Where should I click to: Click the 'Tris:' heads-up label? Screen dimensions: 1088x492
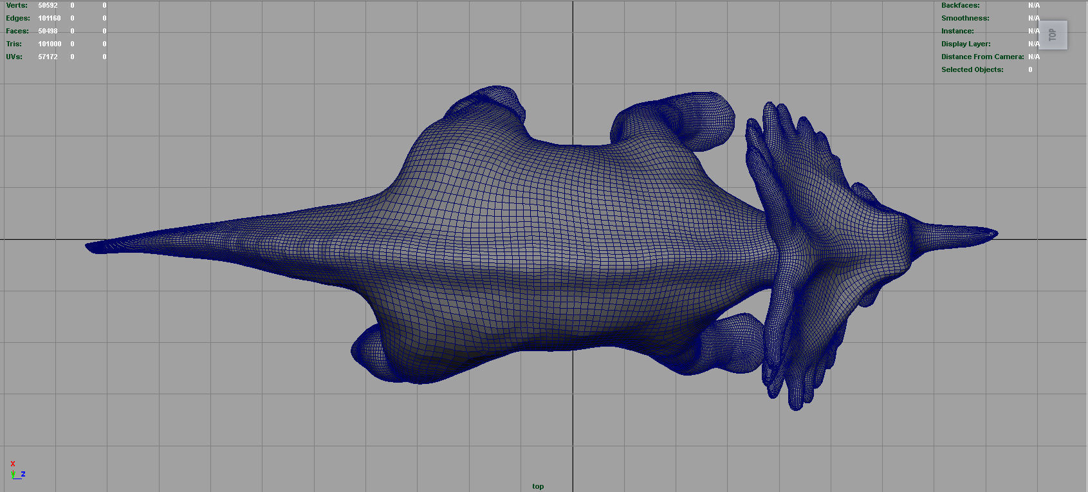coord(14,44)
